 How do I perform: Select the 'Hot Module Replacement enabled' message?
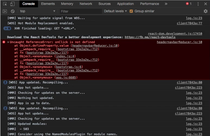coord(40,23)
